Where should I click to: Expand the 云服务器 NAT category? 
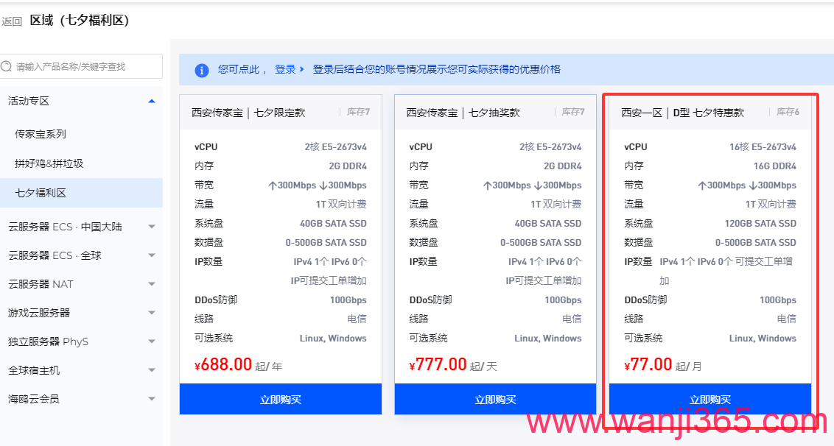pos(152,284)
